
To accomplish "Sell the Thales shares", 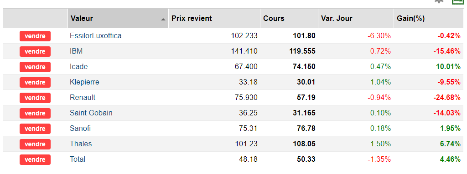I will 35,144.
